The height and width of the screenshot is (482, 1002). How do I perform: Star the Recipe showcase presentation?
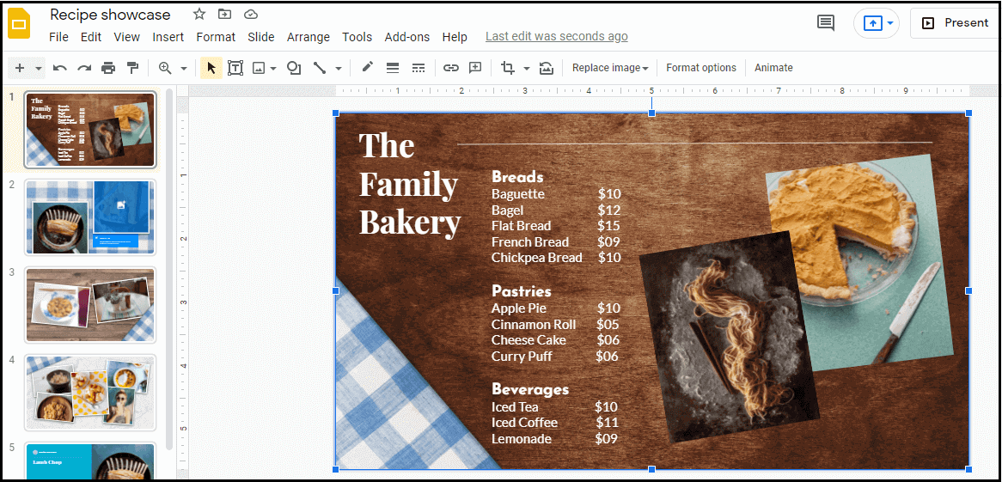point(199,15)
